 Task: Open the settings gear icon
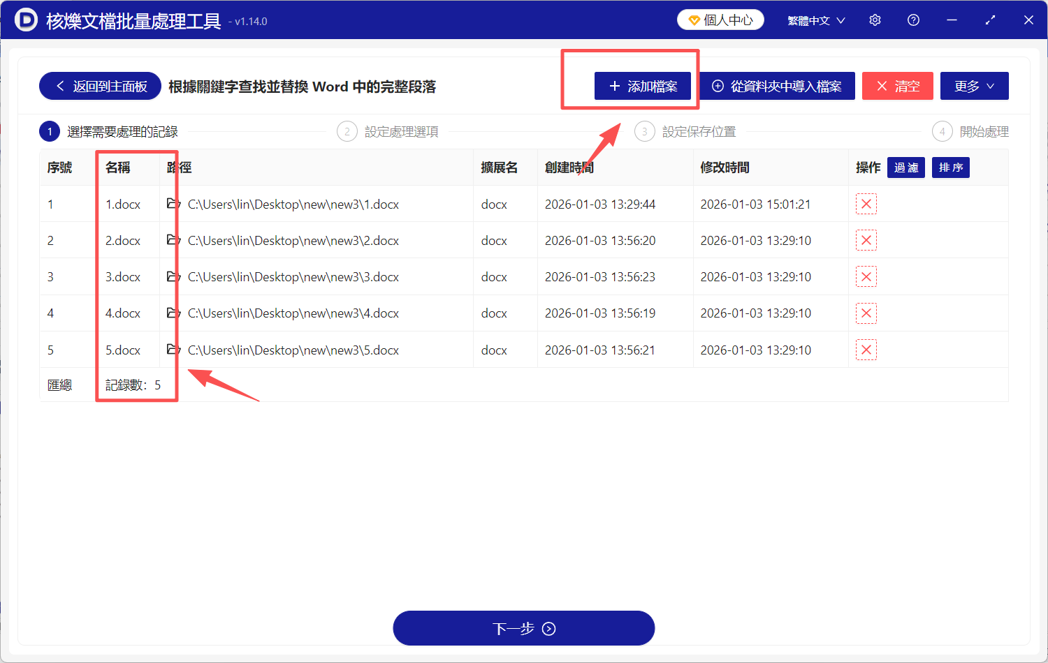pyautogui.click(x=875, y=20)
